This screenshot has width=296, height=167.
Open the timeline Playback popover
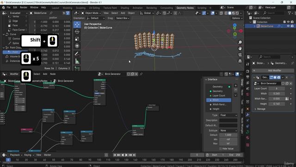[16, 155]
